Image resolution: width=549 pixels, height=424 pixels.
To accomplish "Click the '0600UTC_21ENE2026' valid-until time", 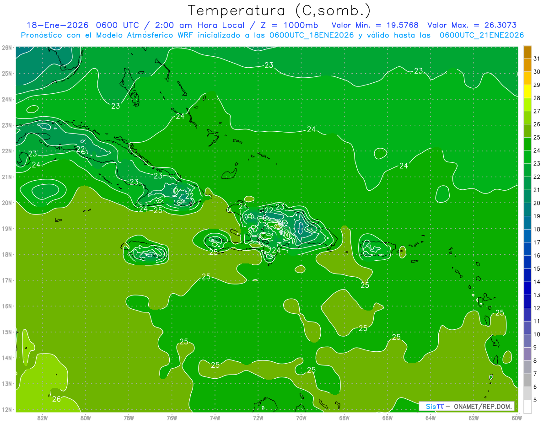I will 481,35.
